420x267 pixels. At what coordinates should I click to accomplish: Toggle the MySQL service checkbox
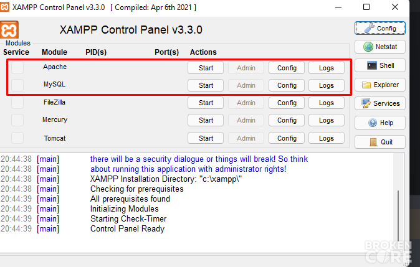coord(17,85)
